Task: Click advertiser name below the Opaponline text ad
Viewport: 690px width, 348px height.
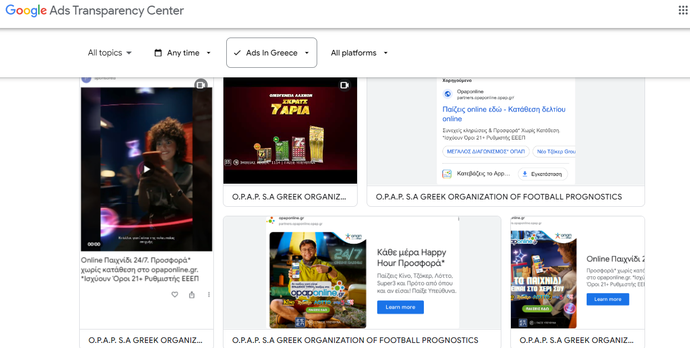Action: pyautogui.click(x=499, y=197)
